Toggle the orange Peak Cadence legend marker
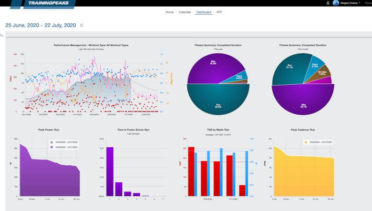The width and height of the screenshot is (372, 211). point(306,142)
